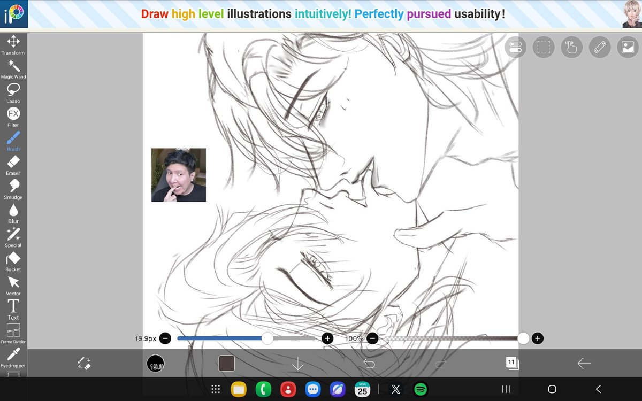Viewport: 642px width, 401px height.
Task: Open the FX Filter tool
Action: point(13,117)
